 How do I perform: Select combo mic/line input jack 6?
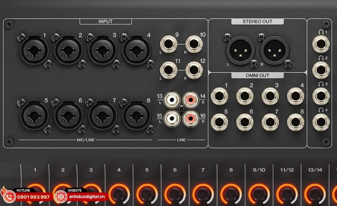pyautogui.click(x=69, y=116)
